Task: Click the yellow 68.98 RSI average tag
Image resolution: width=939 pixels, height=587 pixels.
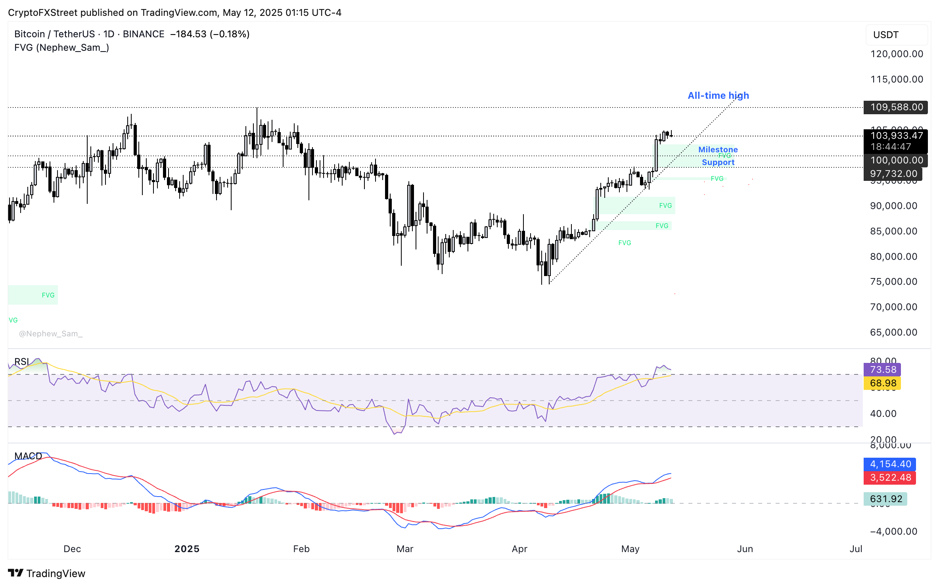Action: (882, 383)
